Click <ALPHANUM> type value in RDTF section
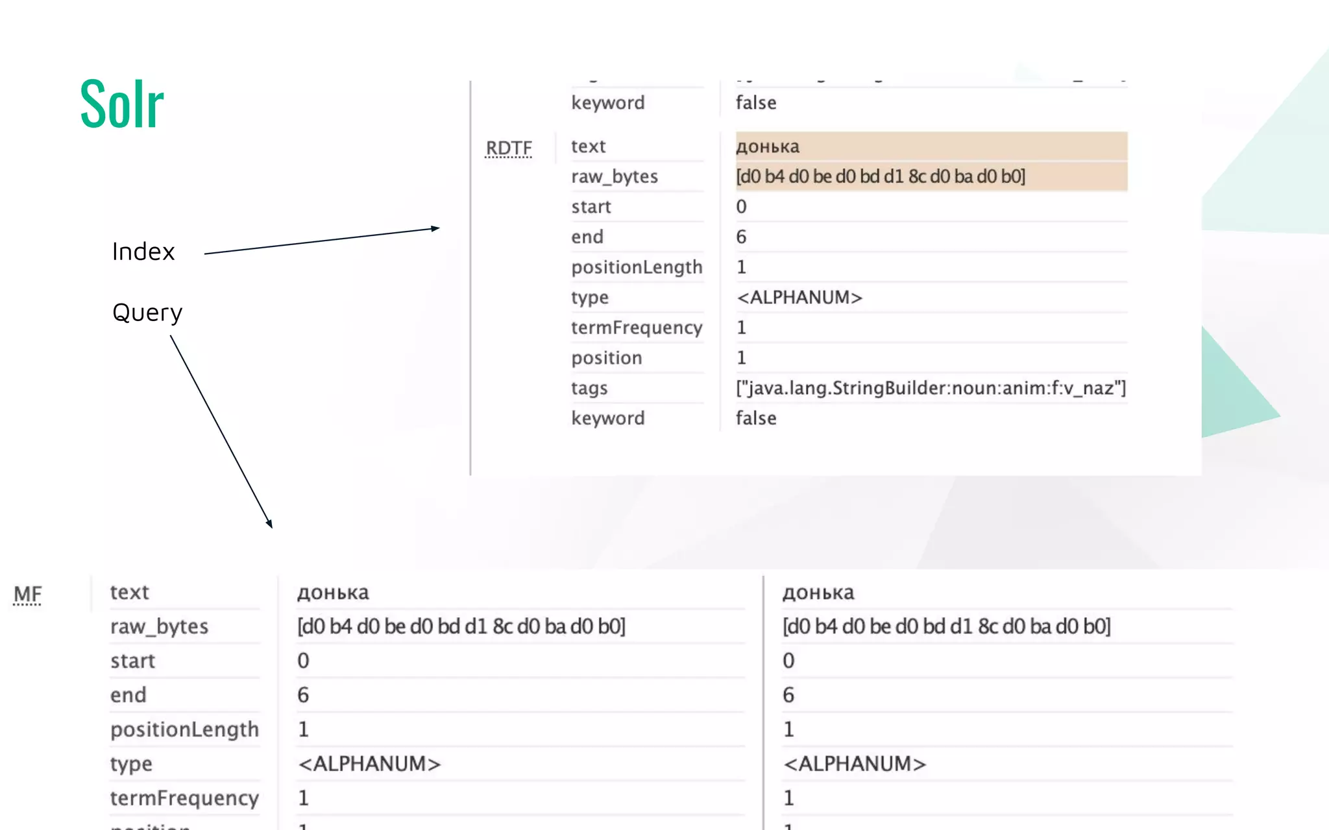The image size is (1329, 830). (799, 298)
